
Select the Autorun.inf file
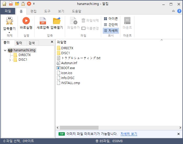tap(67, 63)
